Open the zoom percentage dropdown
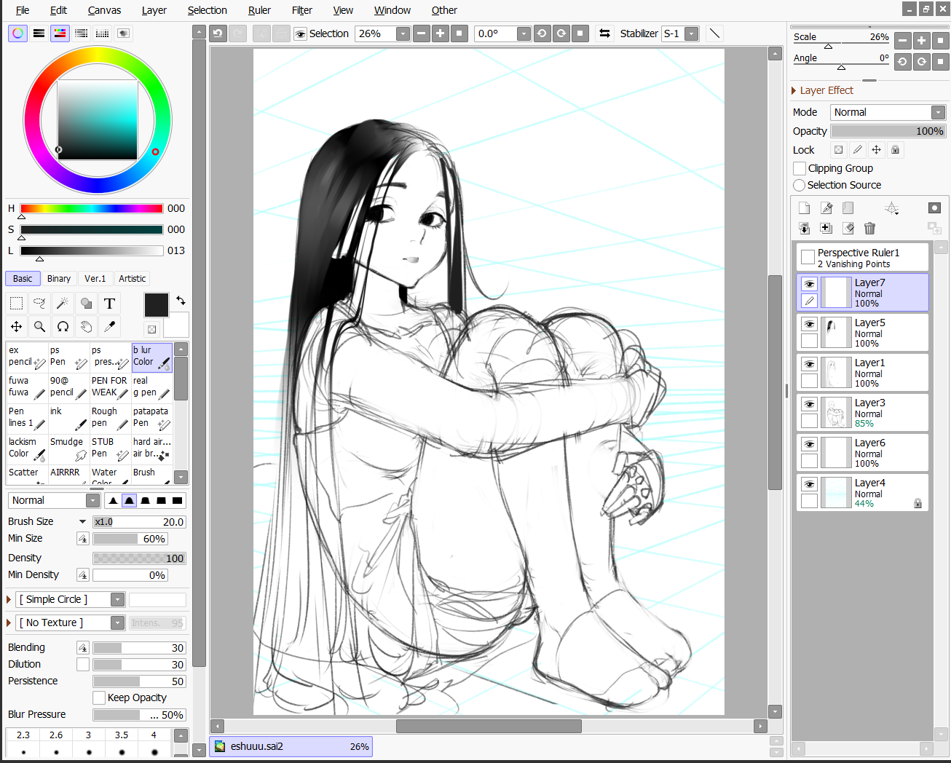This screenshot has height=763, width=951. pyautogui.click(x=403, y=33)
